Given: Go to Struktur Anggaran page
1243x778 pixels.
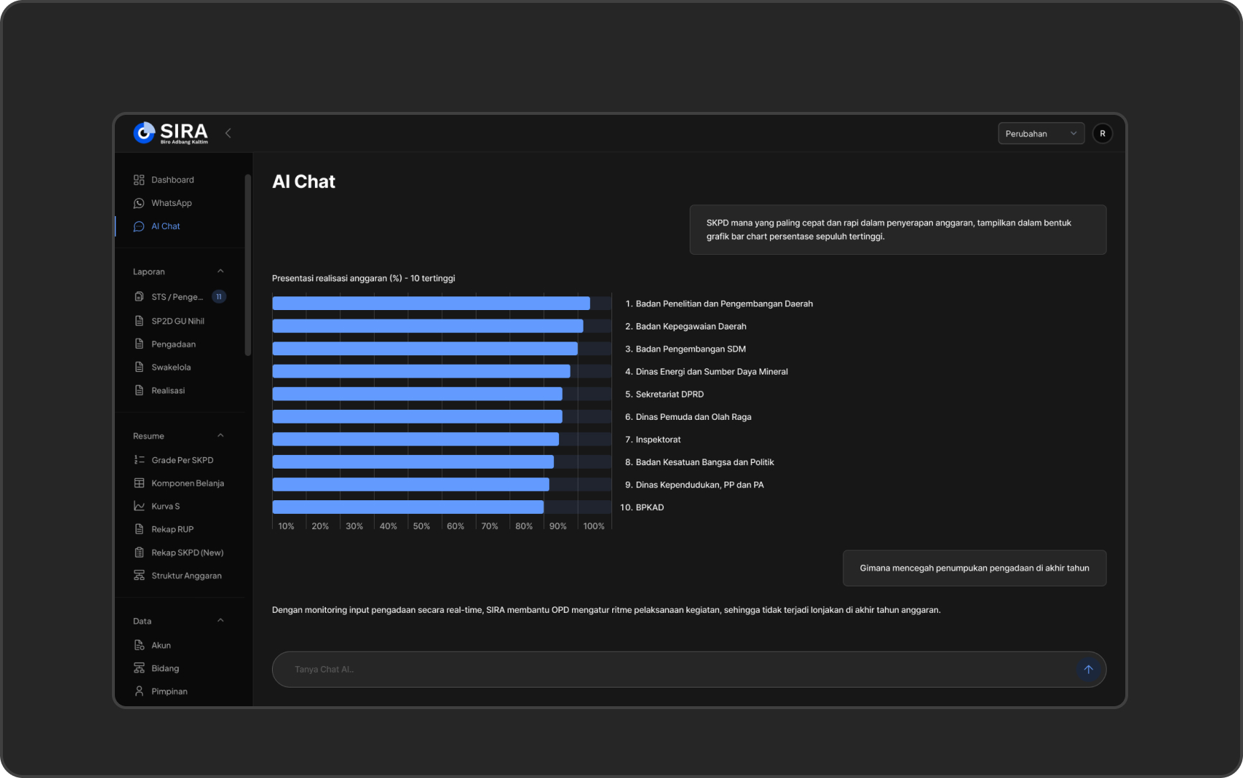Looking at the screenshot, I should (186, 576).
